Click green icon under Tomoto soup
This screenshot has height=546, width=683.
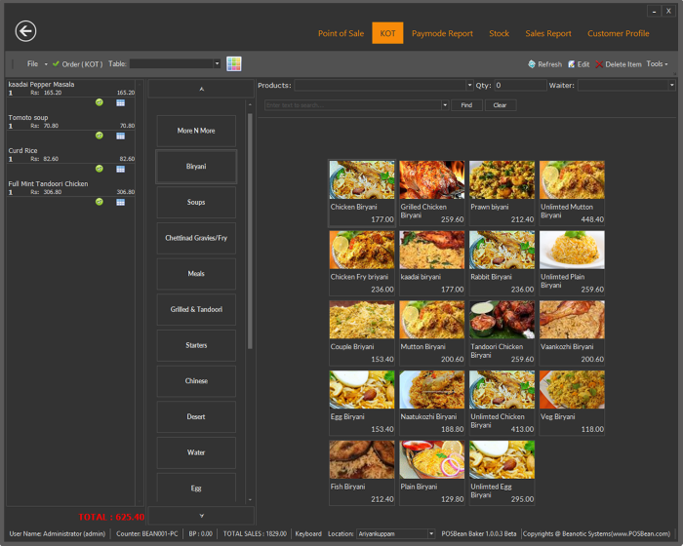click(x=100, y=136)
